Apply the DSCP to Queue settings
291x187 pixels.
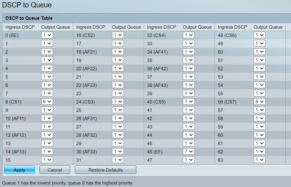pos(19,170)
